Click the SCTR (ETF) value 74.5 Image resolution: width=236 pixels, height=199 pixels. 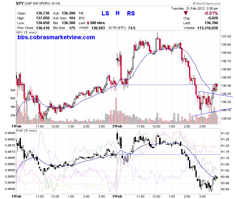tap(132, 28)
